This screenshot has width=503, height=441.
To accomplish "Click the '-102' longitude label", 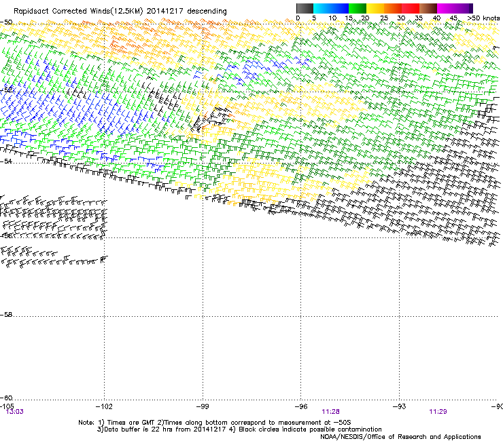I will tap(104, 406).
